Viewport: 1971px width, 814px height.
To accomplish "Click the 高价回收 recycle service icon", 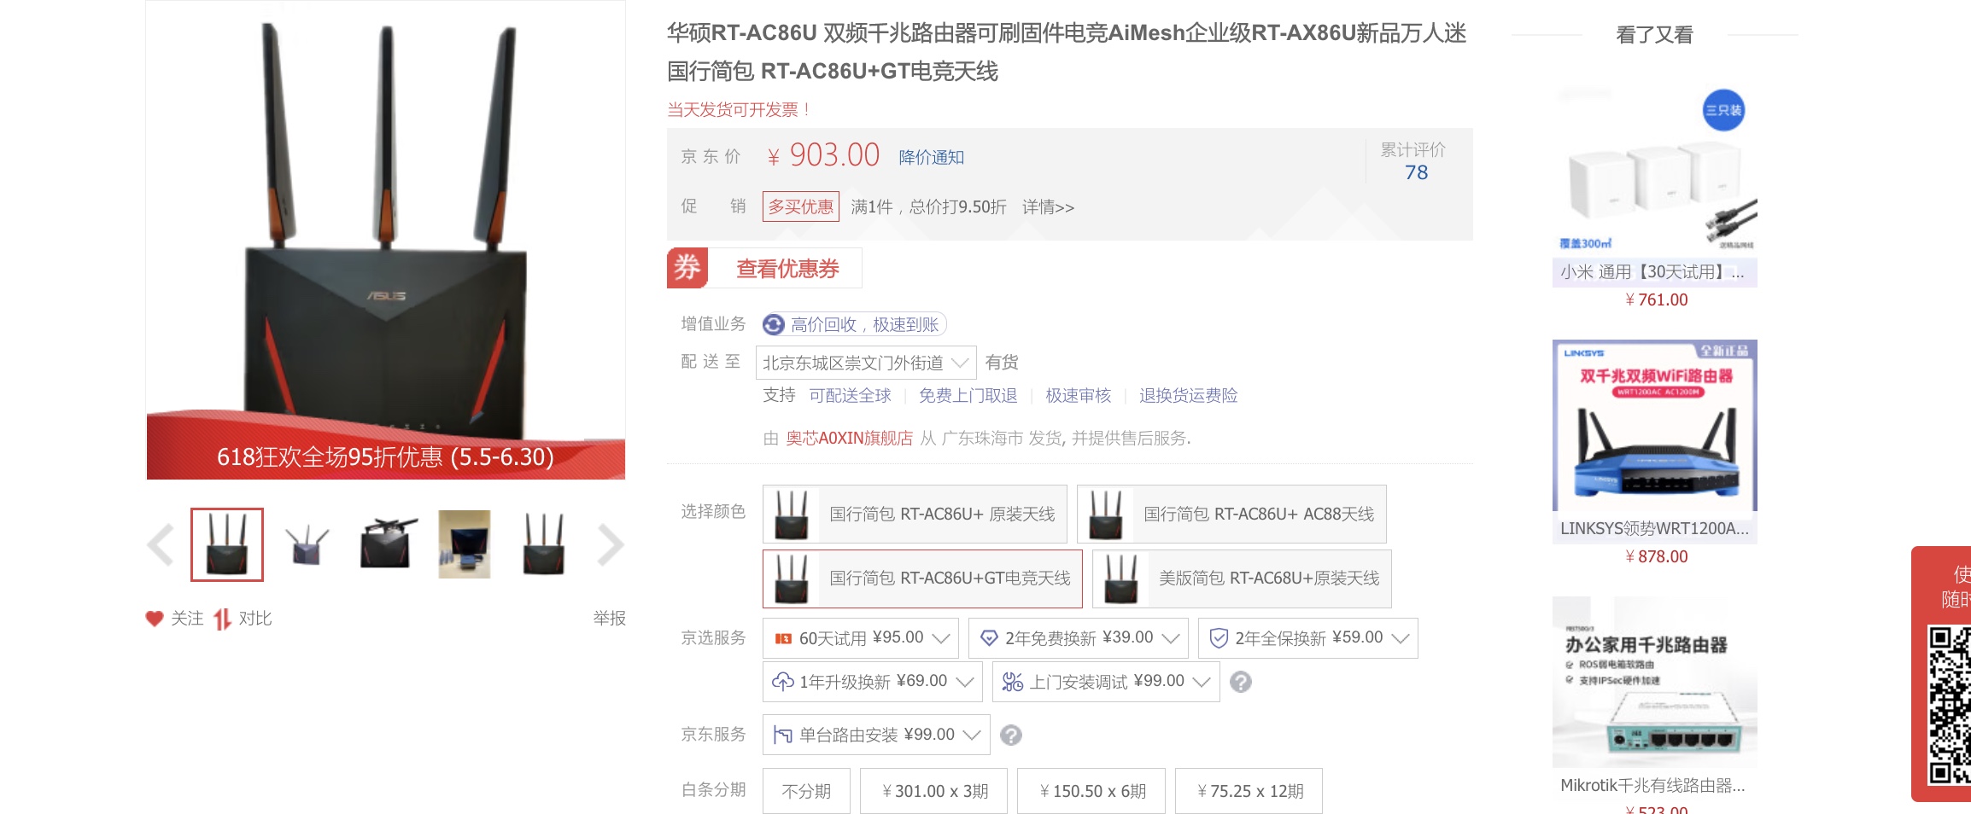I will [x=773, y=324].
